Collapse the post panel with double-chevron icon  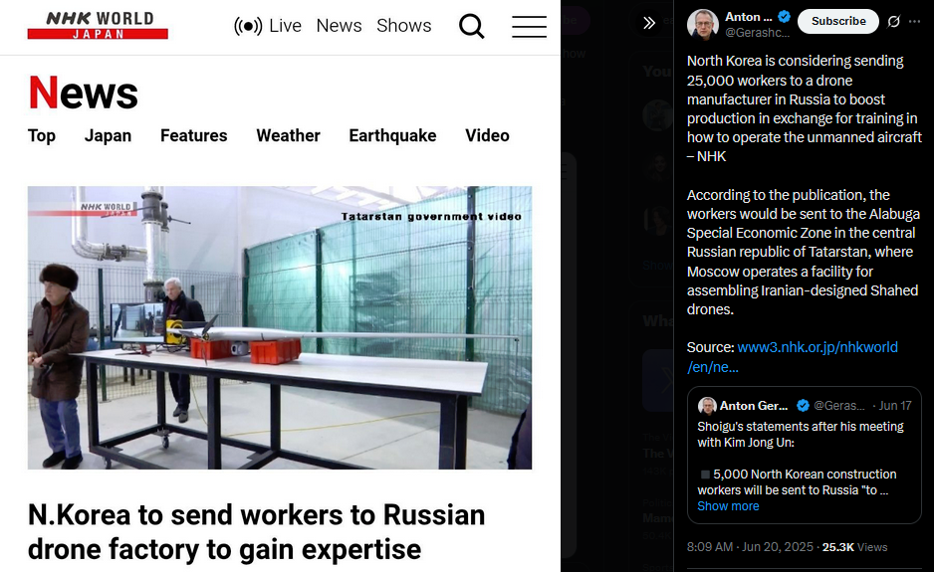pos(649,23)
